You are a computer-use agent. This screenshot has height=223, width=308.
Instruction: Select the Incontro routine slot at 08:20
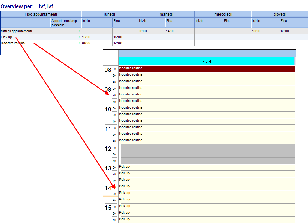pyautogui.click(x=207, y=75)
